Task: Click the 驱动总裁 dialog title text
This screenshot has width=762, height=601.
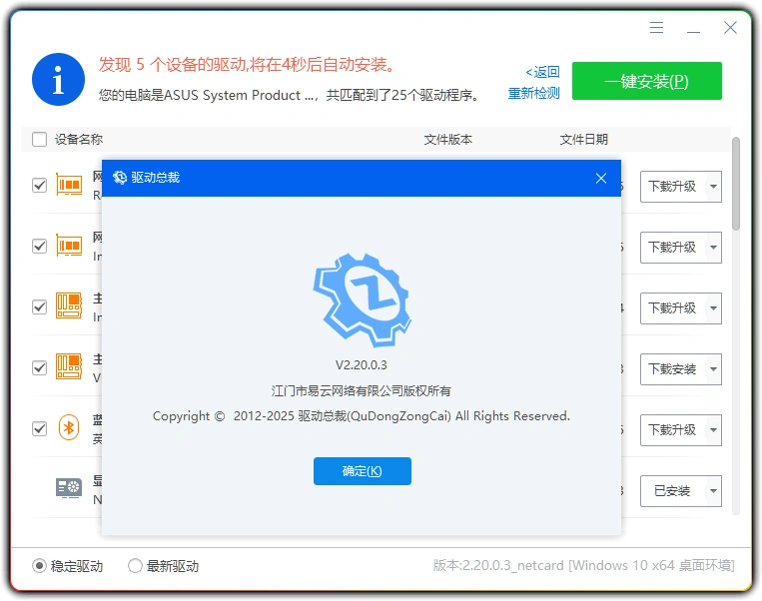Action: coord(156,178)
